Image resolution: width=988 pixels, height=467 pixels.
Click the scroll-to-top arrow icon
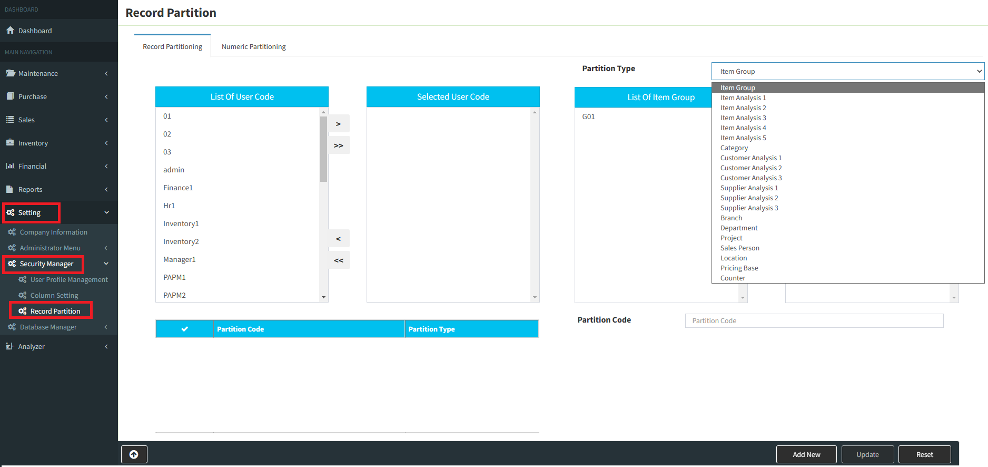(134, 454)
